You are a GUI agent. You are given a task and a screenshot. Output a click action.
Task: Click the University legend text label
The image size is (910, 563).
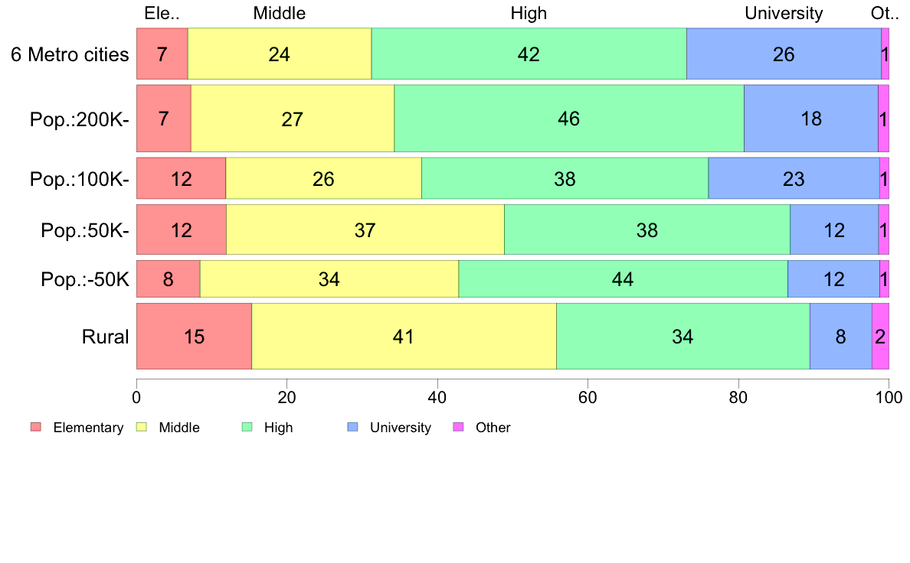coord(401,428)
